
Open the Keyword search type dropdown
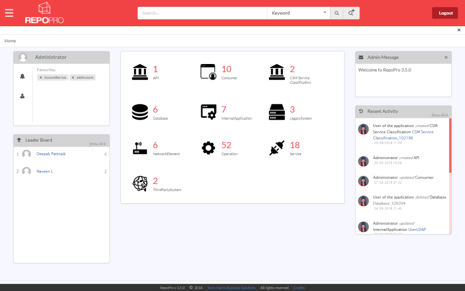pos(298,13)
